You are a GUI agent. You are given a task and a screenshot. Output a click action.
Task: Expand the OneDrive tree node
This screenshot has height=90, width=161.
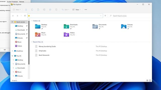pyautogui.click(x=12, y=51)
